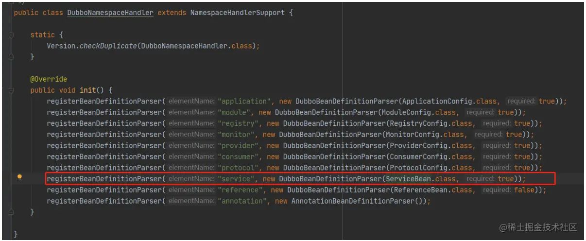Click the "application" string literal
This screenshot has height=241, width=586.
click(245, 101)
